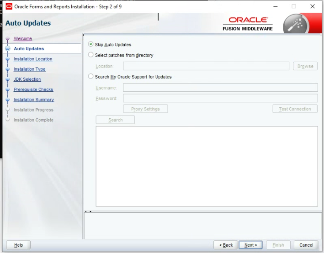Click the Search button
Screen dimensions: 324x253
115,120
